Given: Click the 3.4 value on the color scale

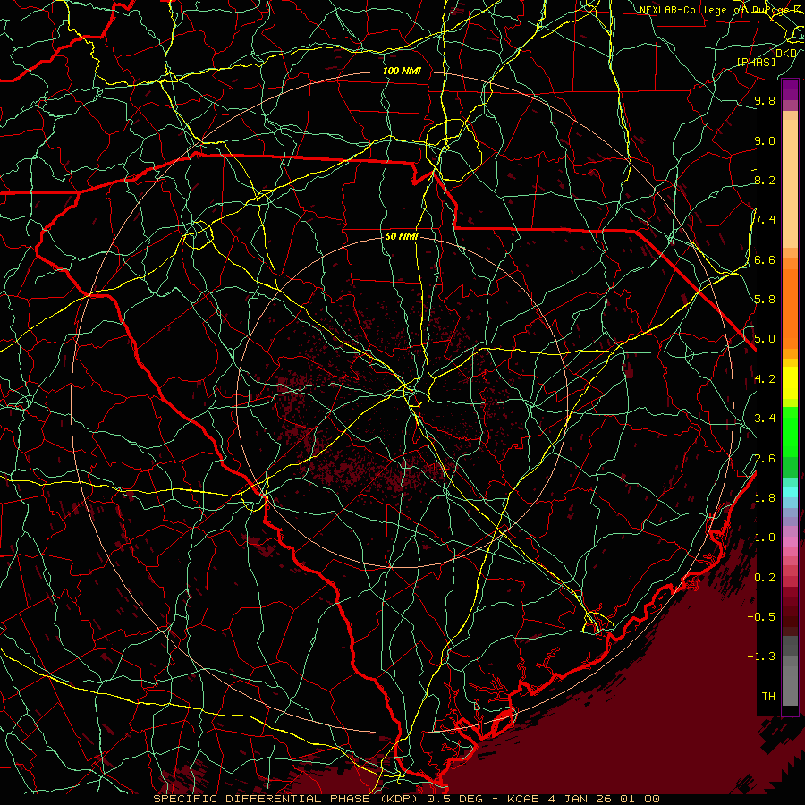Looking at the screenshot, I should tap(765, 419).
